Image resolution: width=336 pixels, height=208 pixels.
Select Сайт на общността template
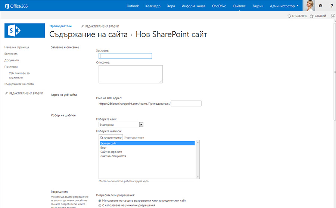(147, 156)
